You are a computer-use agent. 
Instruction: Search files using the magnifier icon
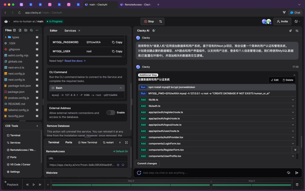pos(31,30)
